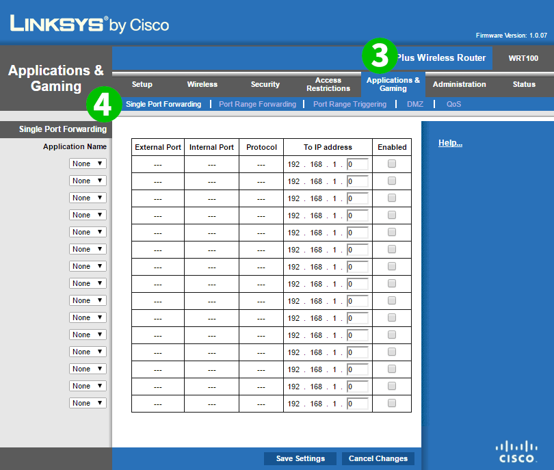Click the External Port column header
554x470 pixels.
click(x=158, y=147)
